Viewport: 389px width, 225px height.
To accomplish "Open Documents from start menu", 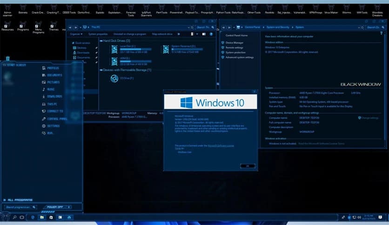I will tap(52, 75).
